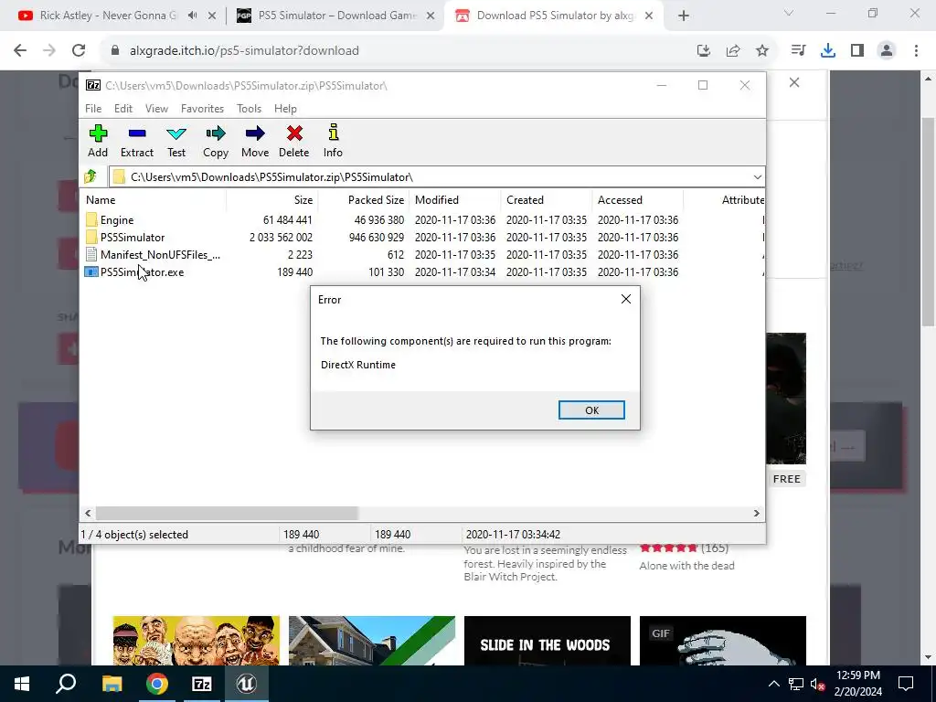Image resolution: width=936 pixels, height=702 pixels.
Task: Select the Engine folder icon
Action: [x=91, y=219]
